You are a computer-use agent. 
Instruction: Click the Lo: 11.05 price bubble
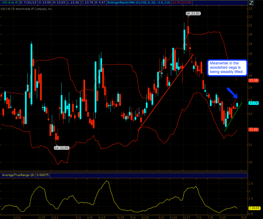click(x=61, y=147)
